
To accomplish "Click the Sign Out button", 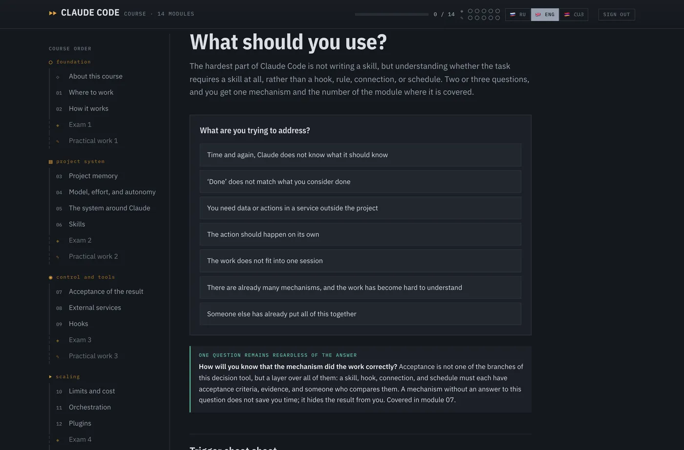I will click(x=617, y=15).
